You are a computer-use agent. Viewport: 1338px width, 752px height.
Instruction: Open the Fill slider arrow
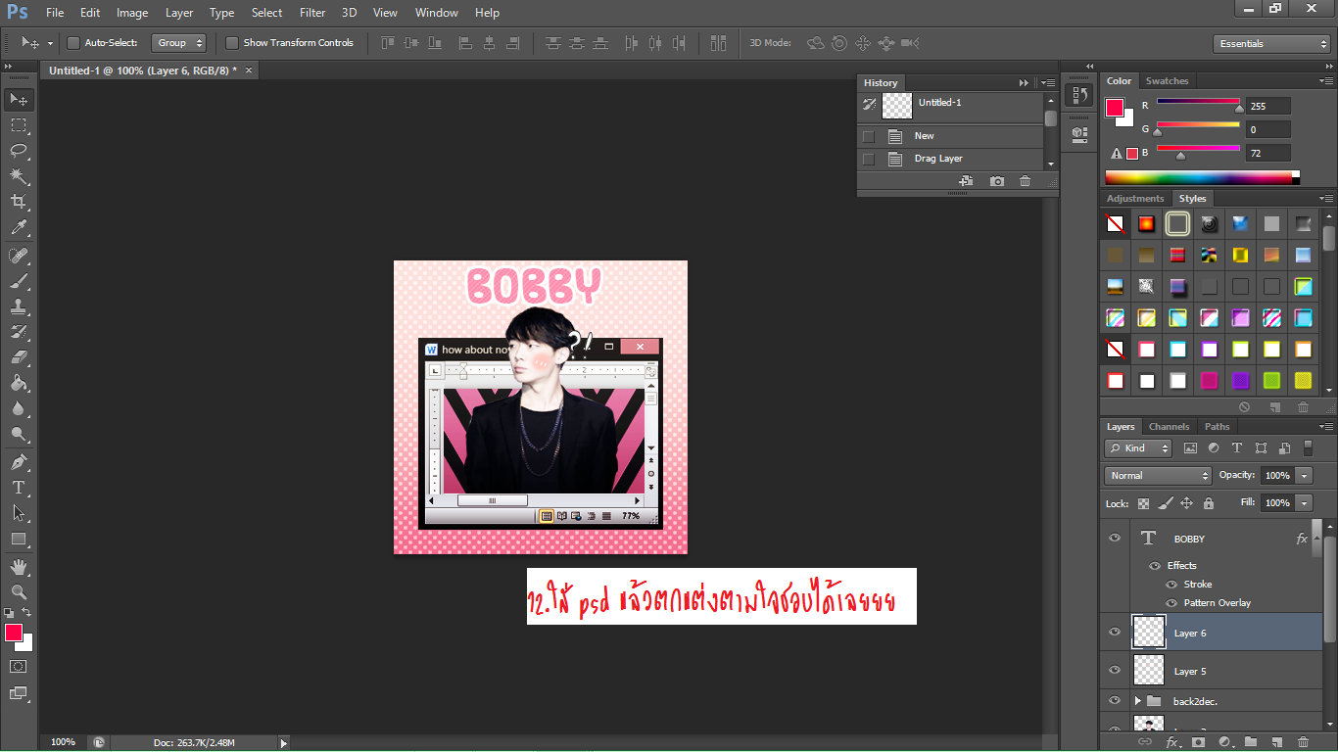click(x=1304, y=502)
